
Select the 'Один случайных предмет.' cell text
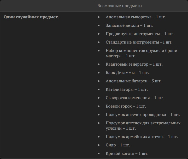pyautogui.click(x=31, y=17)
